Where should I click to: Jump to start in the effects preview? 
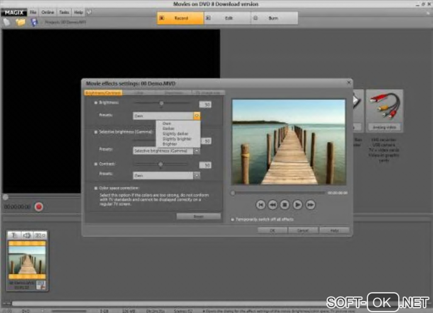tap(260, 205)
